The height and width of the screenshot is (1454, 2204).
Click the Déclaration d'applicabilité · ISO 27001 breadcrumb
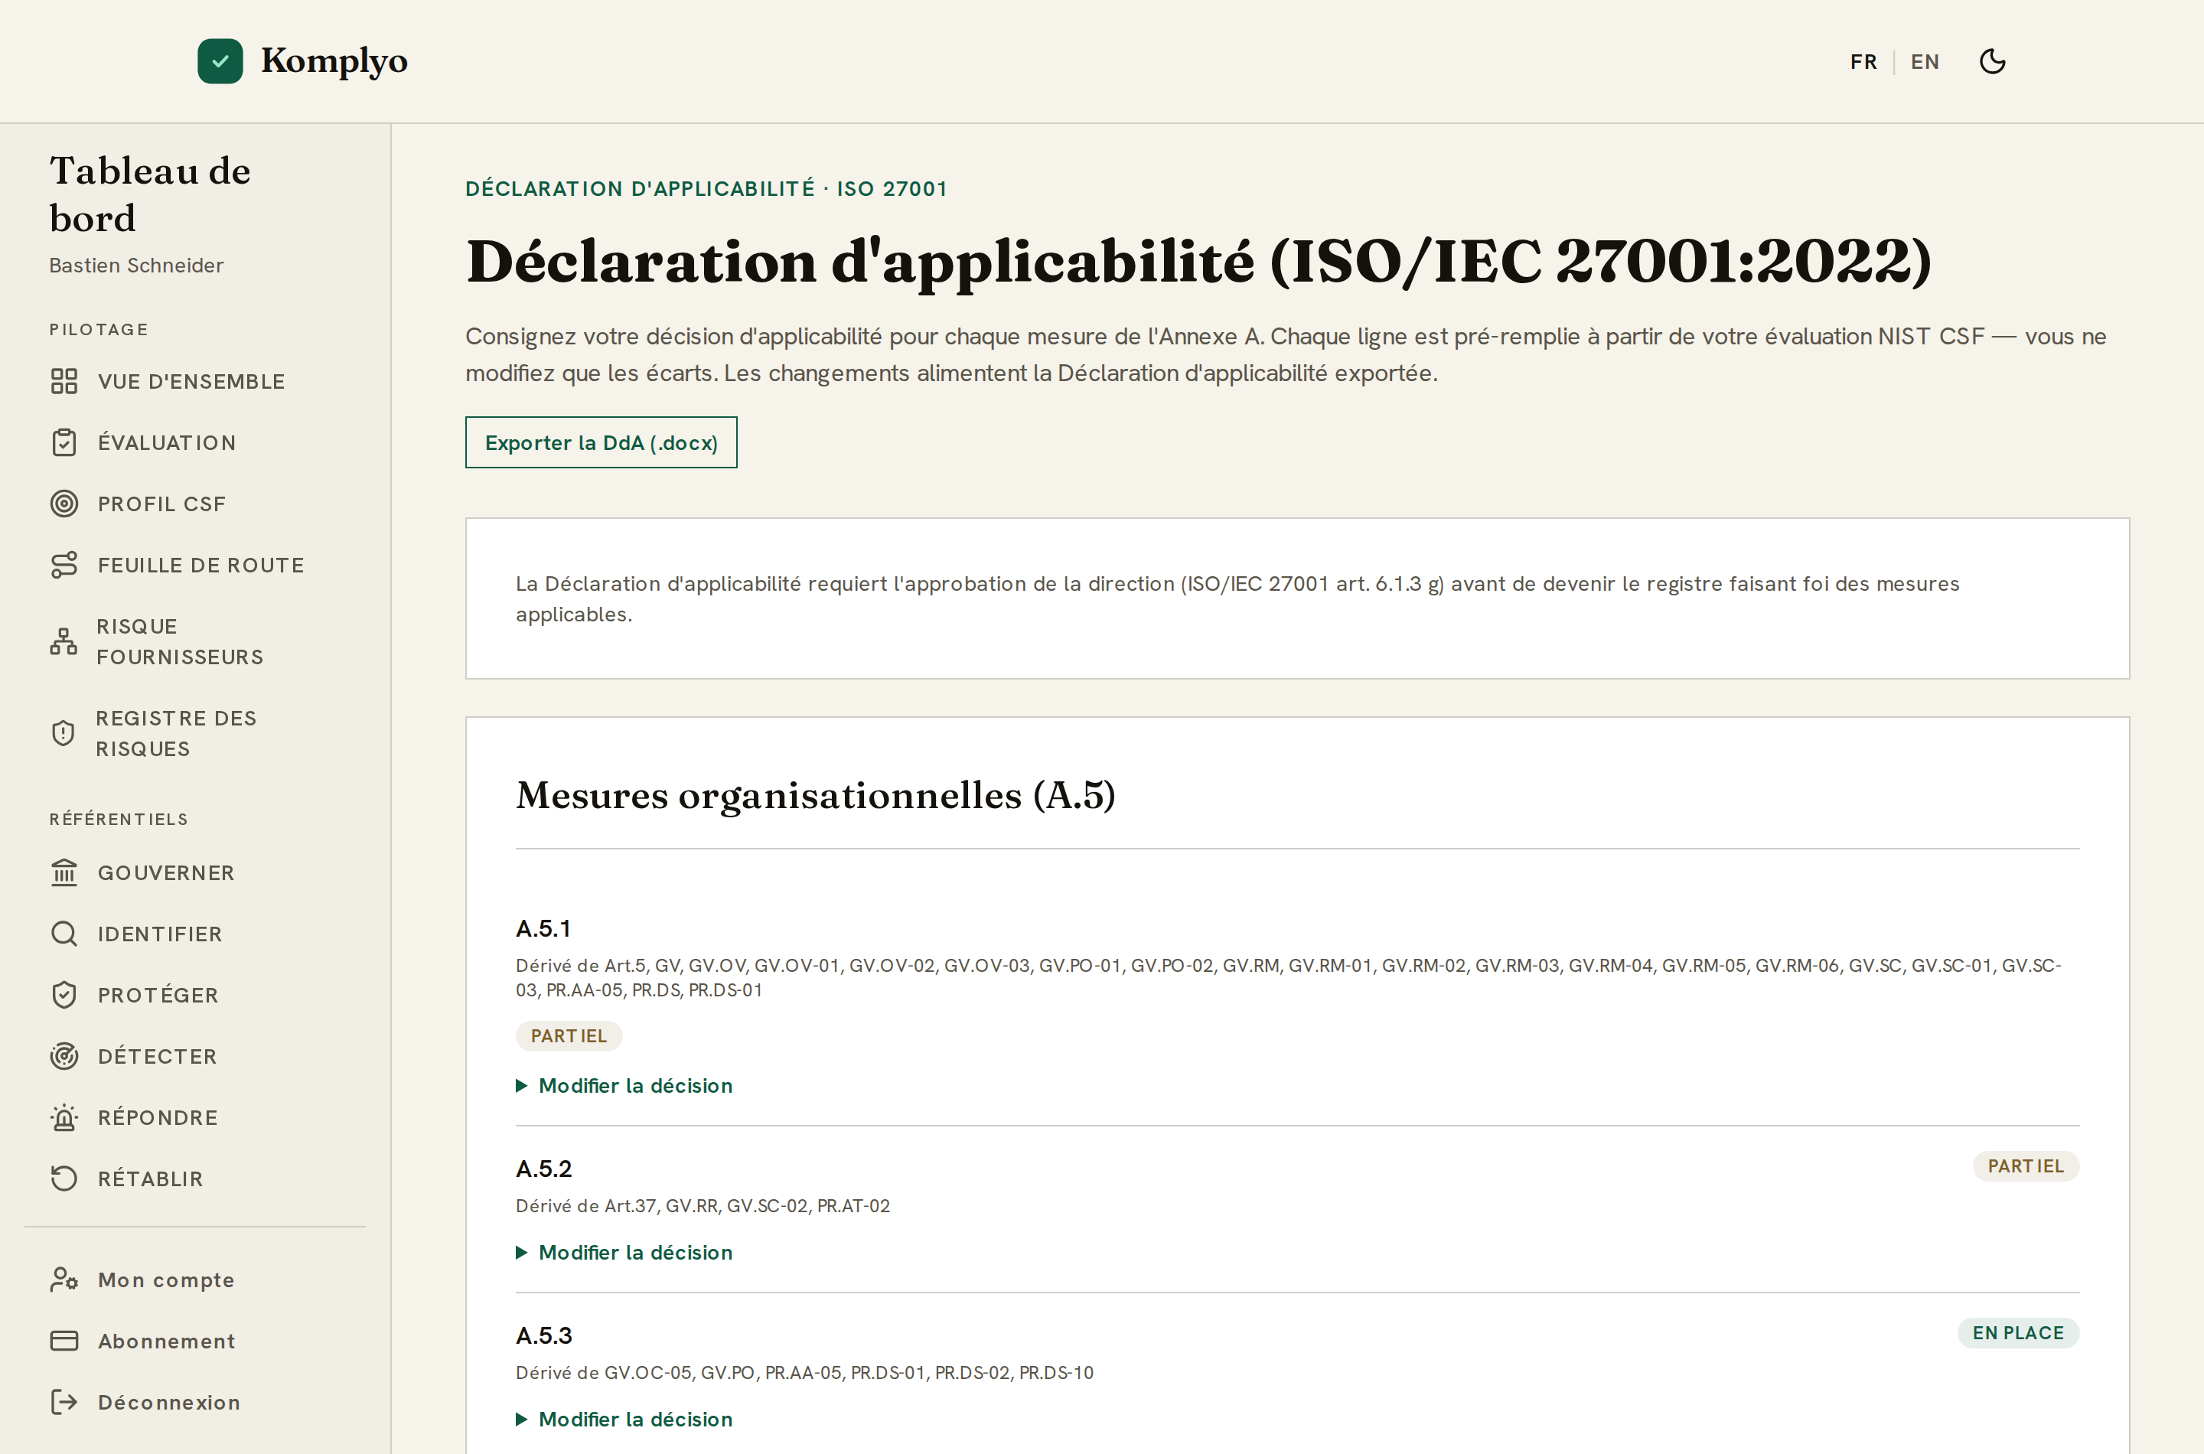[x=706, y=188]
